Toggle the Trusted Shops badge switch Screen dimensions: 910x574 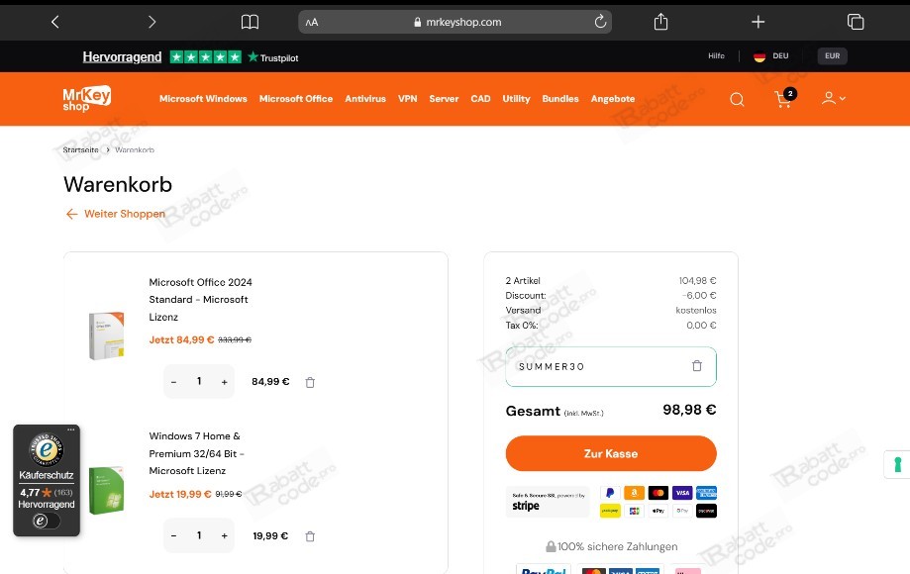pos(46,521)
